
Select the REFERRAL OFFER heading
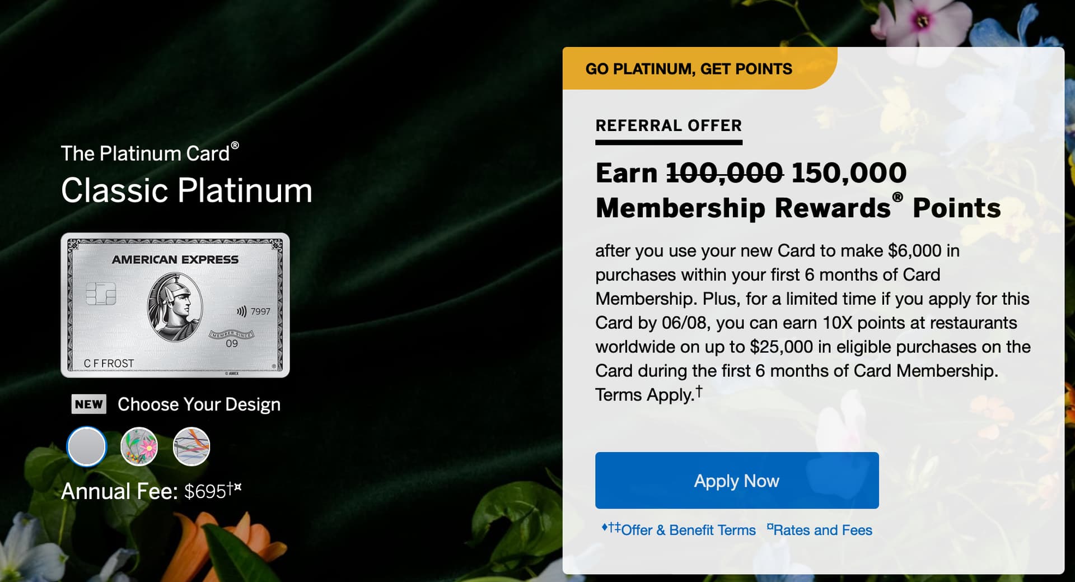click(x=669, y=125)
